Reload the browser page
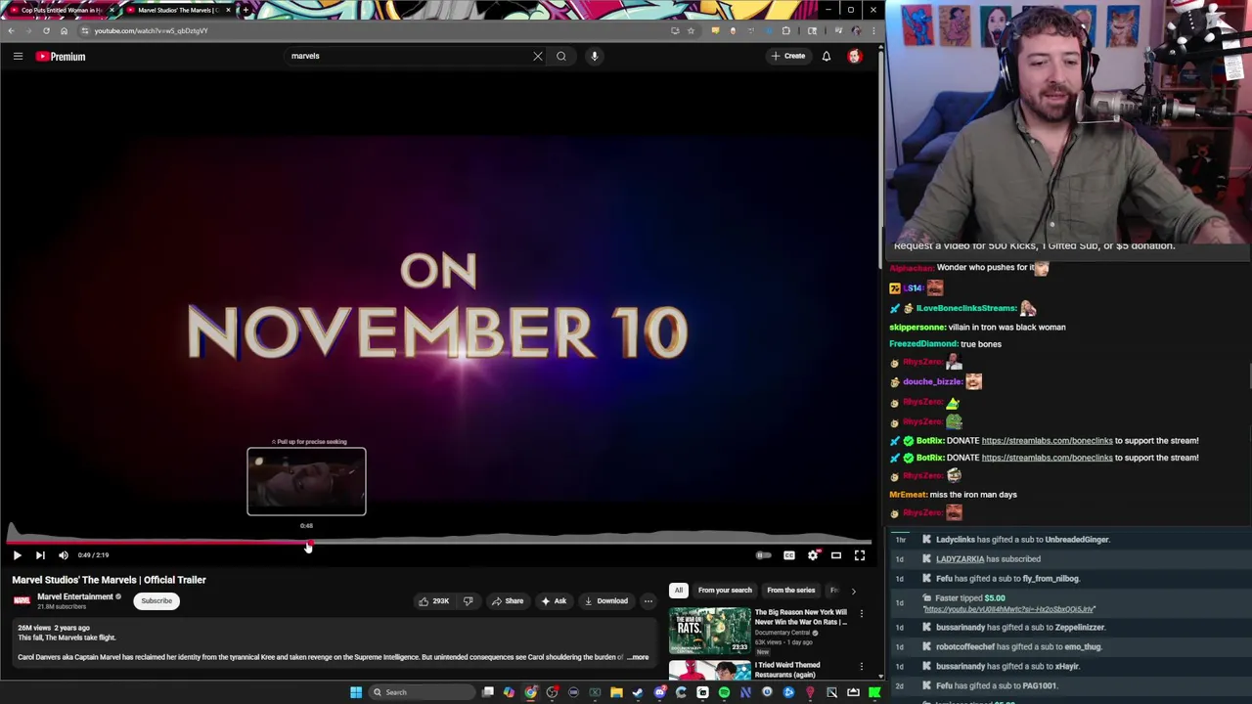 pos(46,30)
